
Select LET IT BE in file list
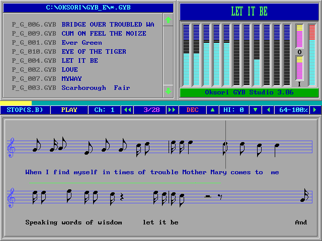pos(79,60)
